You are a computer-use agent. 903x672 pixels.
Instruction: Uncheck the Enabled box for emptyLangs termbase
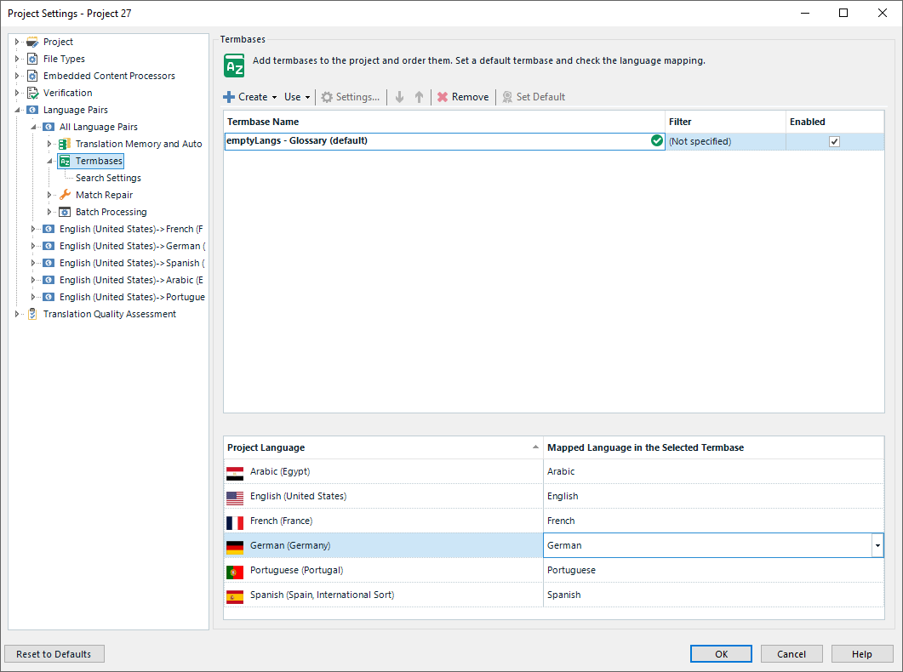834,141
